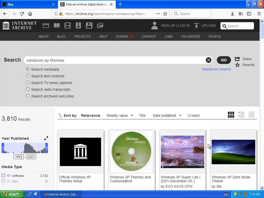Open the ABOUT menu item
The width and height of the screenshot is (264, 198).
(43, 37)
